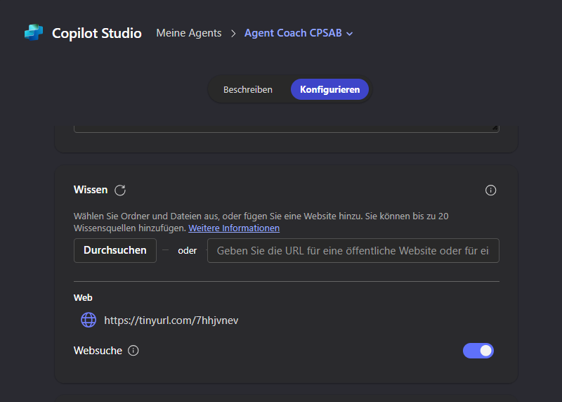Click the Copilot Studio title text
This screenshot has width=562, height=402.
tap(97, 33)
